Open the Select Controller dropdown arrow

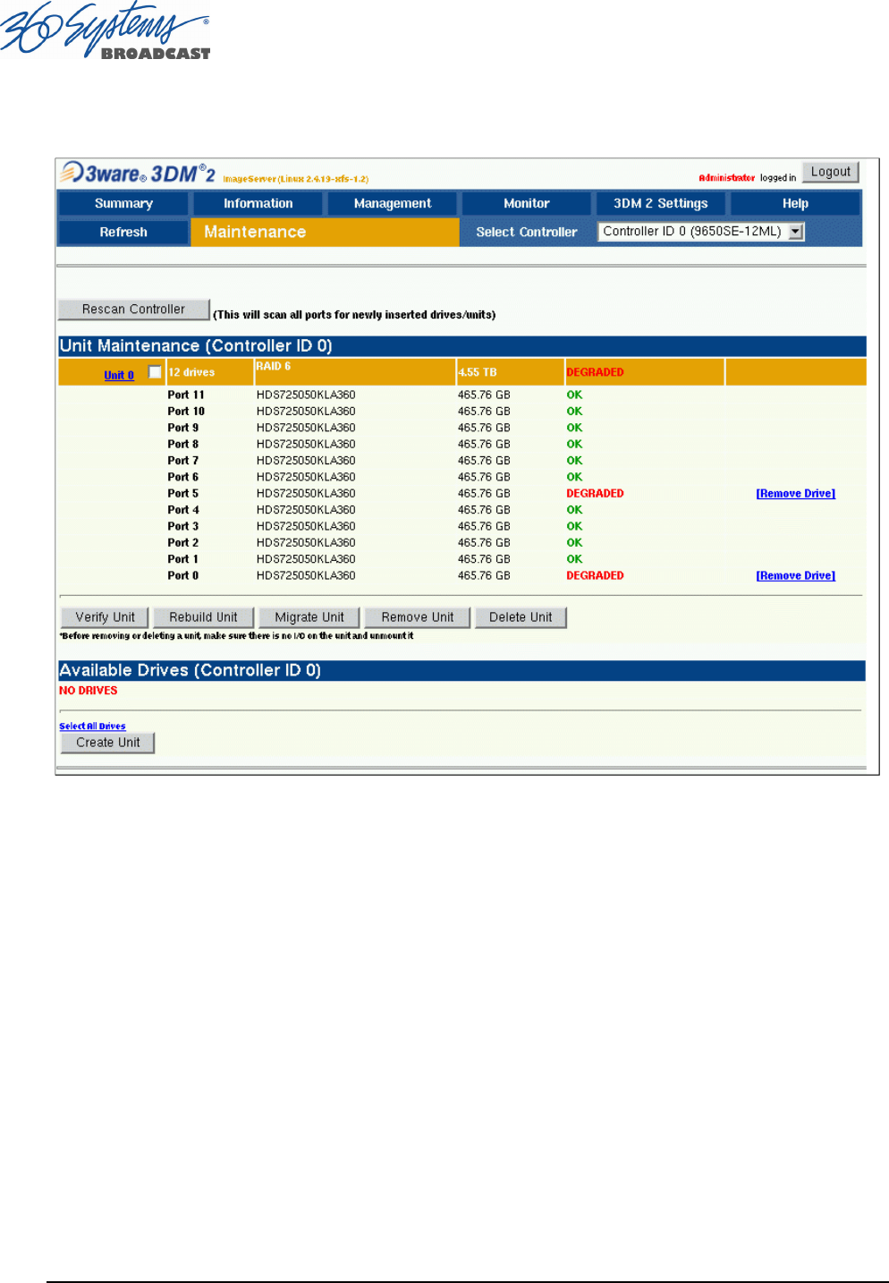point(796,232)
